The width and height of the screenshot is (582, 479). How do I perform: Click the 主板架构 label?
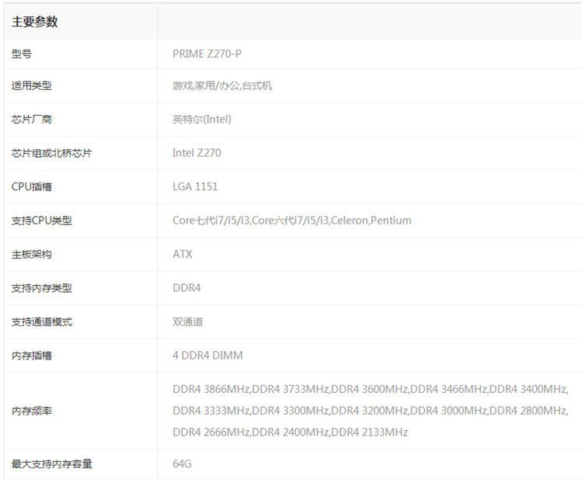tap(32, 255)
